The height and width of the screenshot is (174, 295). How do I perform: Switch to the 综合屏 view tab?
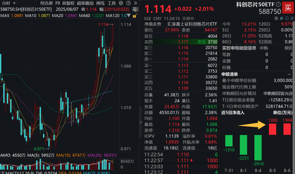[x=46, y=3]
